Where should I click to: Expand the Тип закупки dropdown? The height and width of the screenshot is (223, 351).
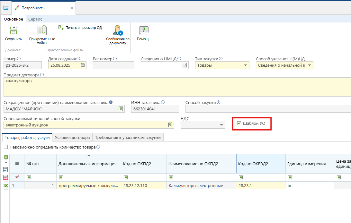245,65
